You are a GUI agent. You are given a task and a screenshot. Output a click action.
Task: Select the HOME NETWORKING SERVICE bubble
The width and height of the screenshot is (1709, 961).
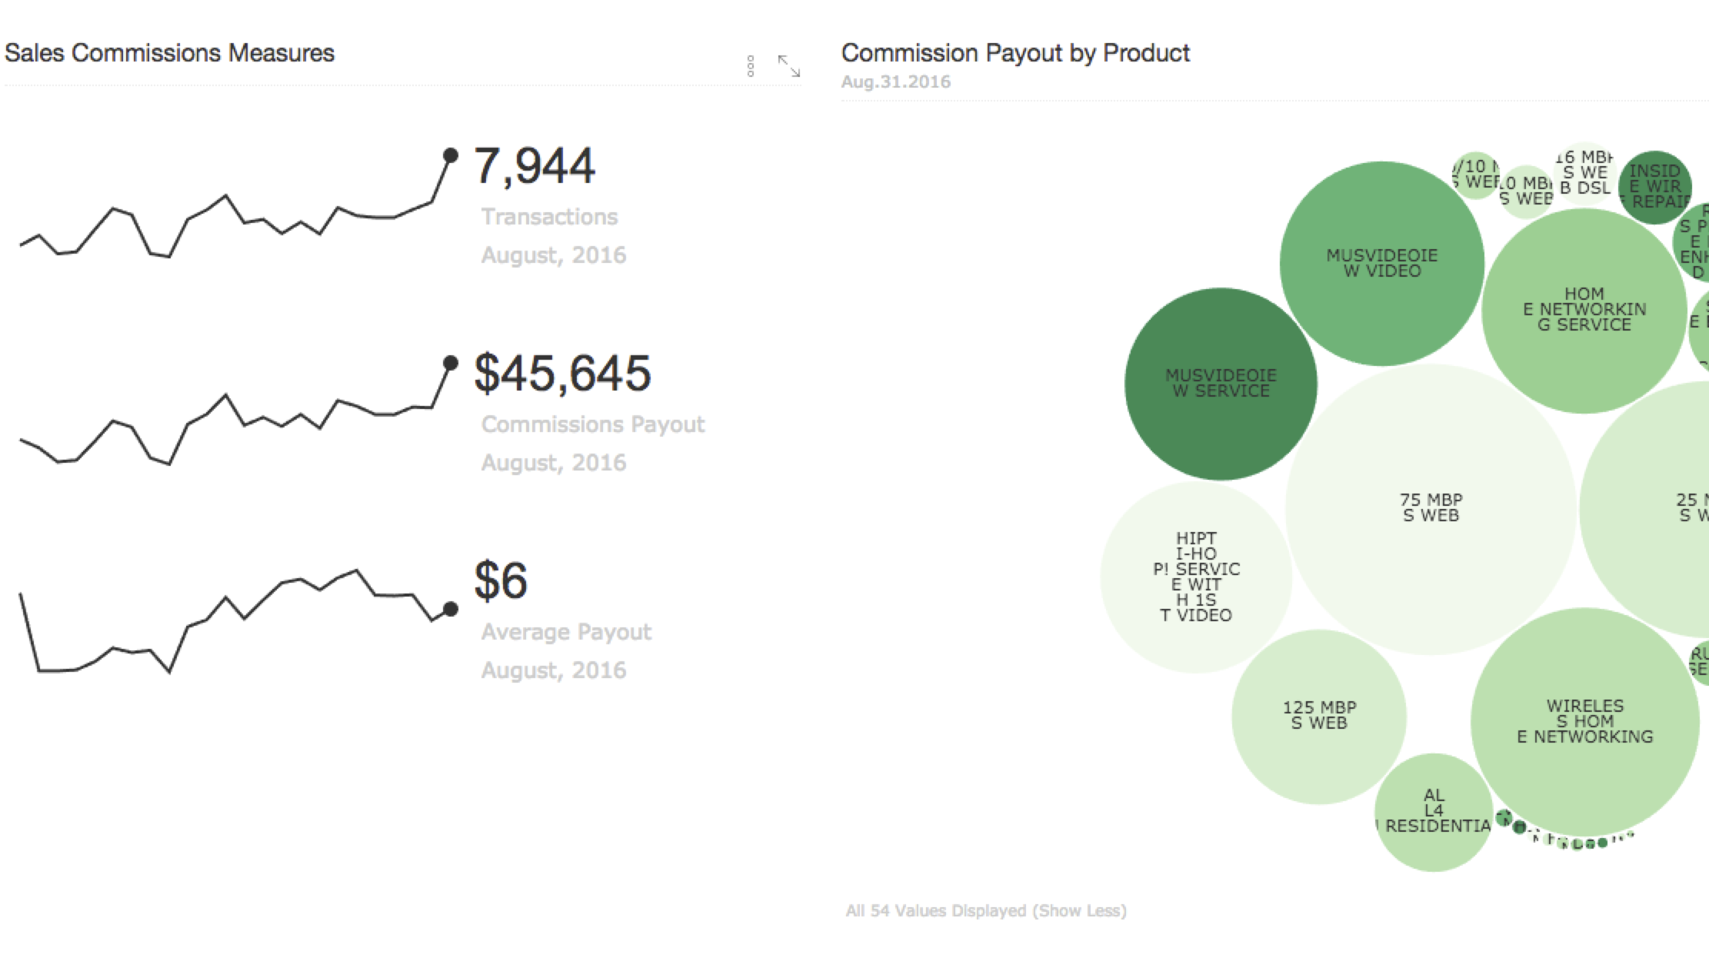coord(1584,311)
